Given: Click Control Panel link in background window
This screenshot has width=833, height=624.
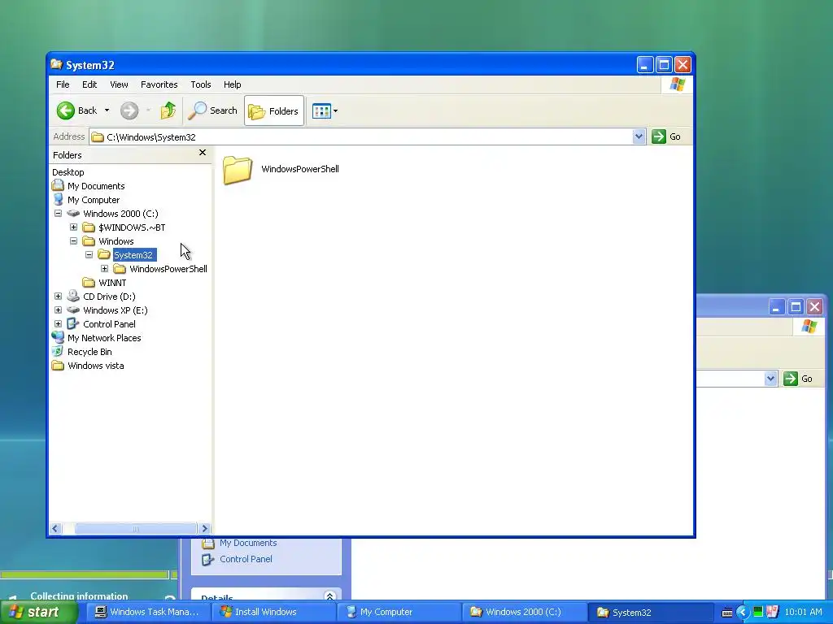Looking at the screenshot, I should [x=246, y=559].
